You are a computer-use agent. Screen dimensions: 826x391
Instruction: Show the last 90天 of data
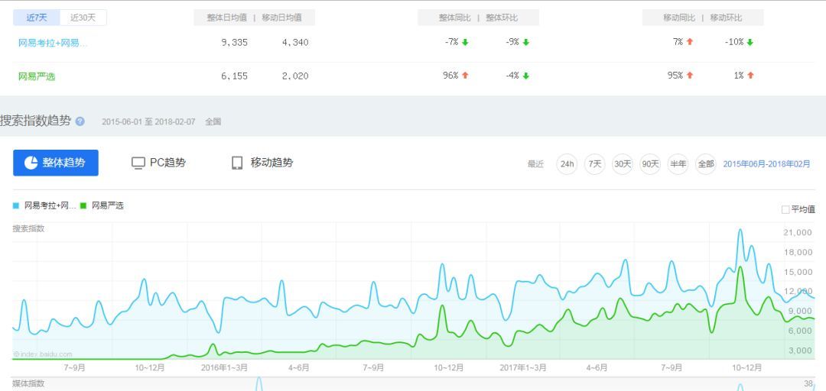tap(650, 164)
